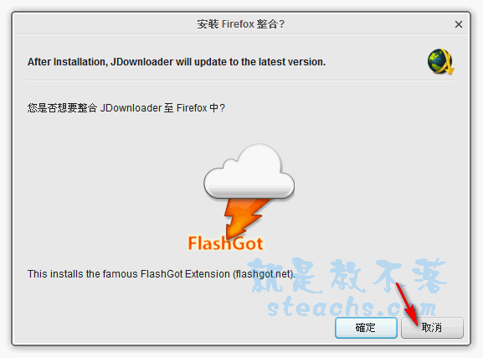This screenshot has height=358, width=483.
Task: Click the orange lightning bolt under the cloud
Action: tap(246, 218)
